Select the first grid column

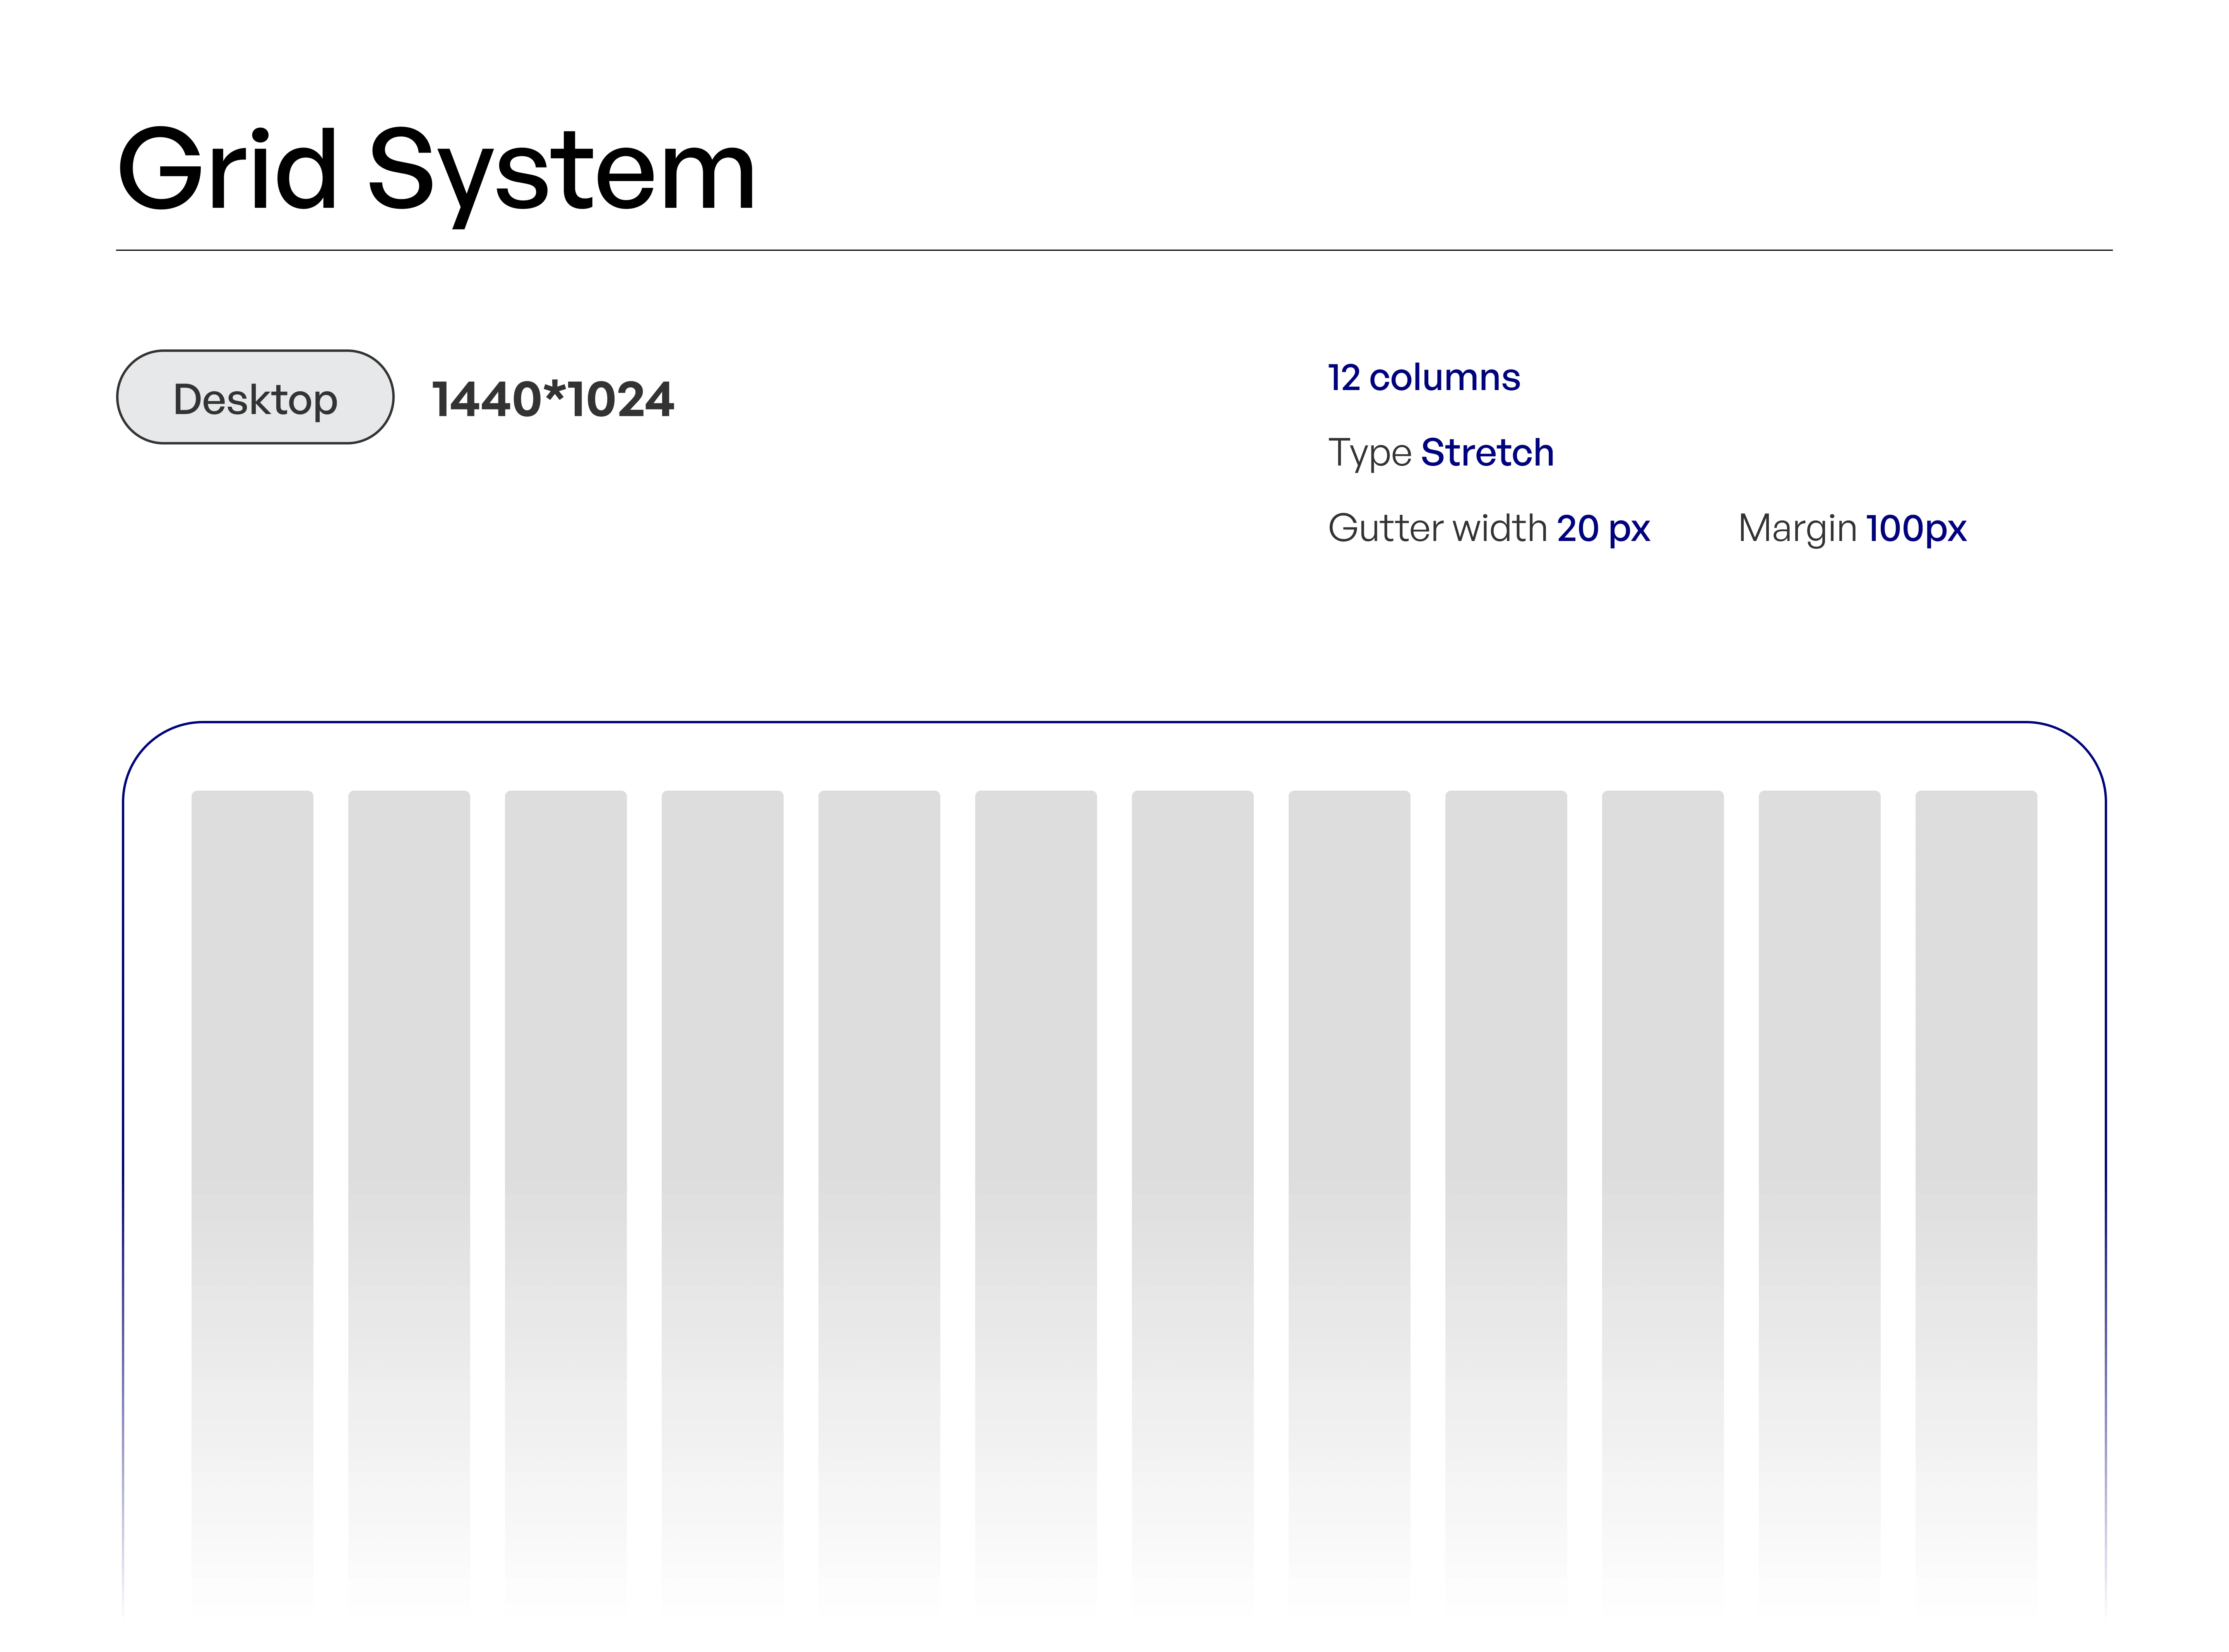[252, 1100]
